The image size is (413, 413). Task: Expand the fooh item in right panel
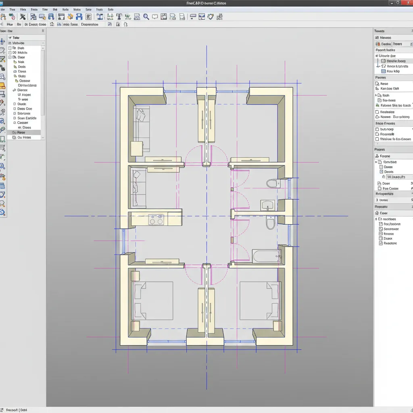[x=376, y=95]
